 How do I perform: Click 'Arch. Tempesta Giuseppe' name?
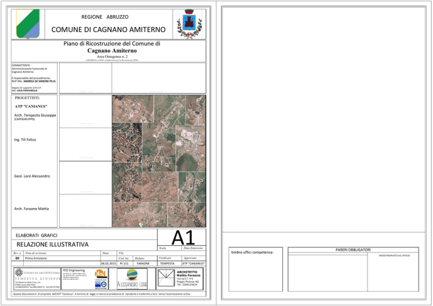tap(35, 115)
